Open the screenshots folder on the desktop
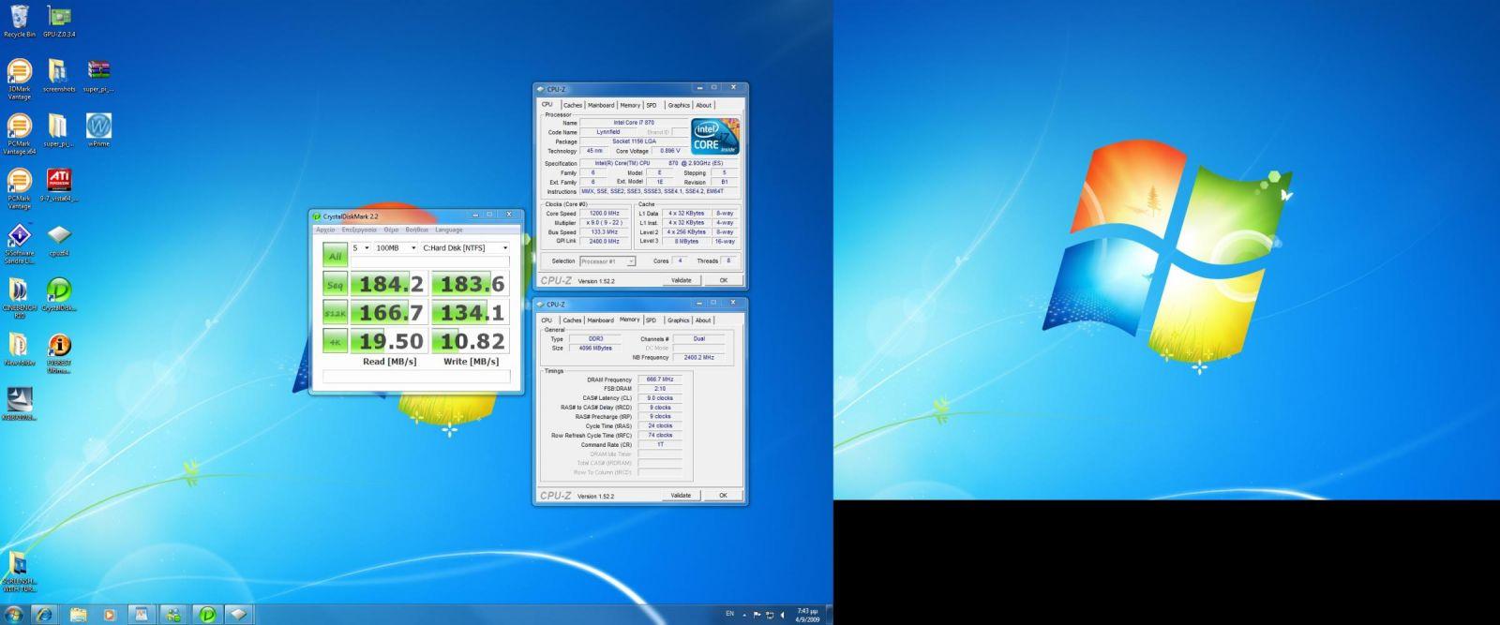This screenshot has width=1500, height=625. tap(58, 75)
